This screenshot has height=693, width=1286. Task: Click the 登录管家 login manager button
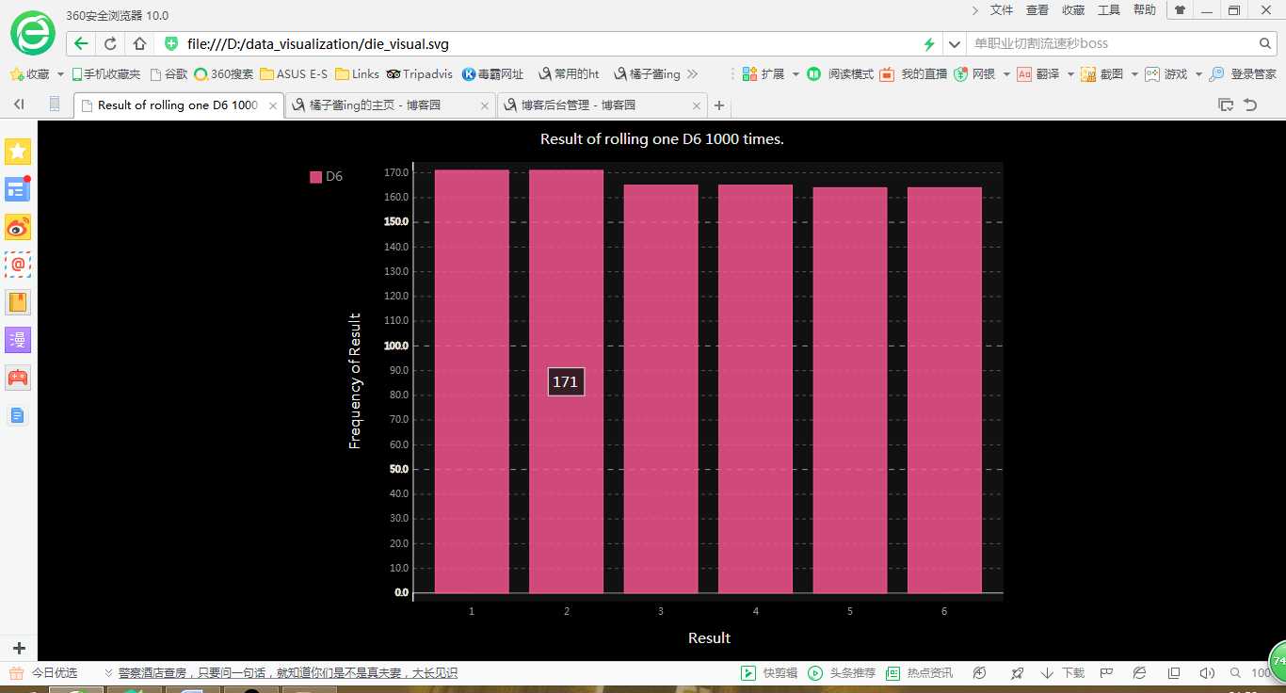pos(1243,73)
